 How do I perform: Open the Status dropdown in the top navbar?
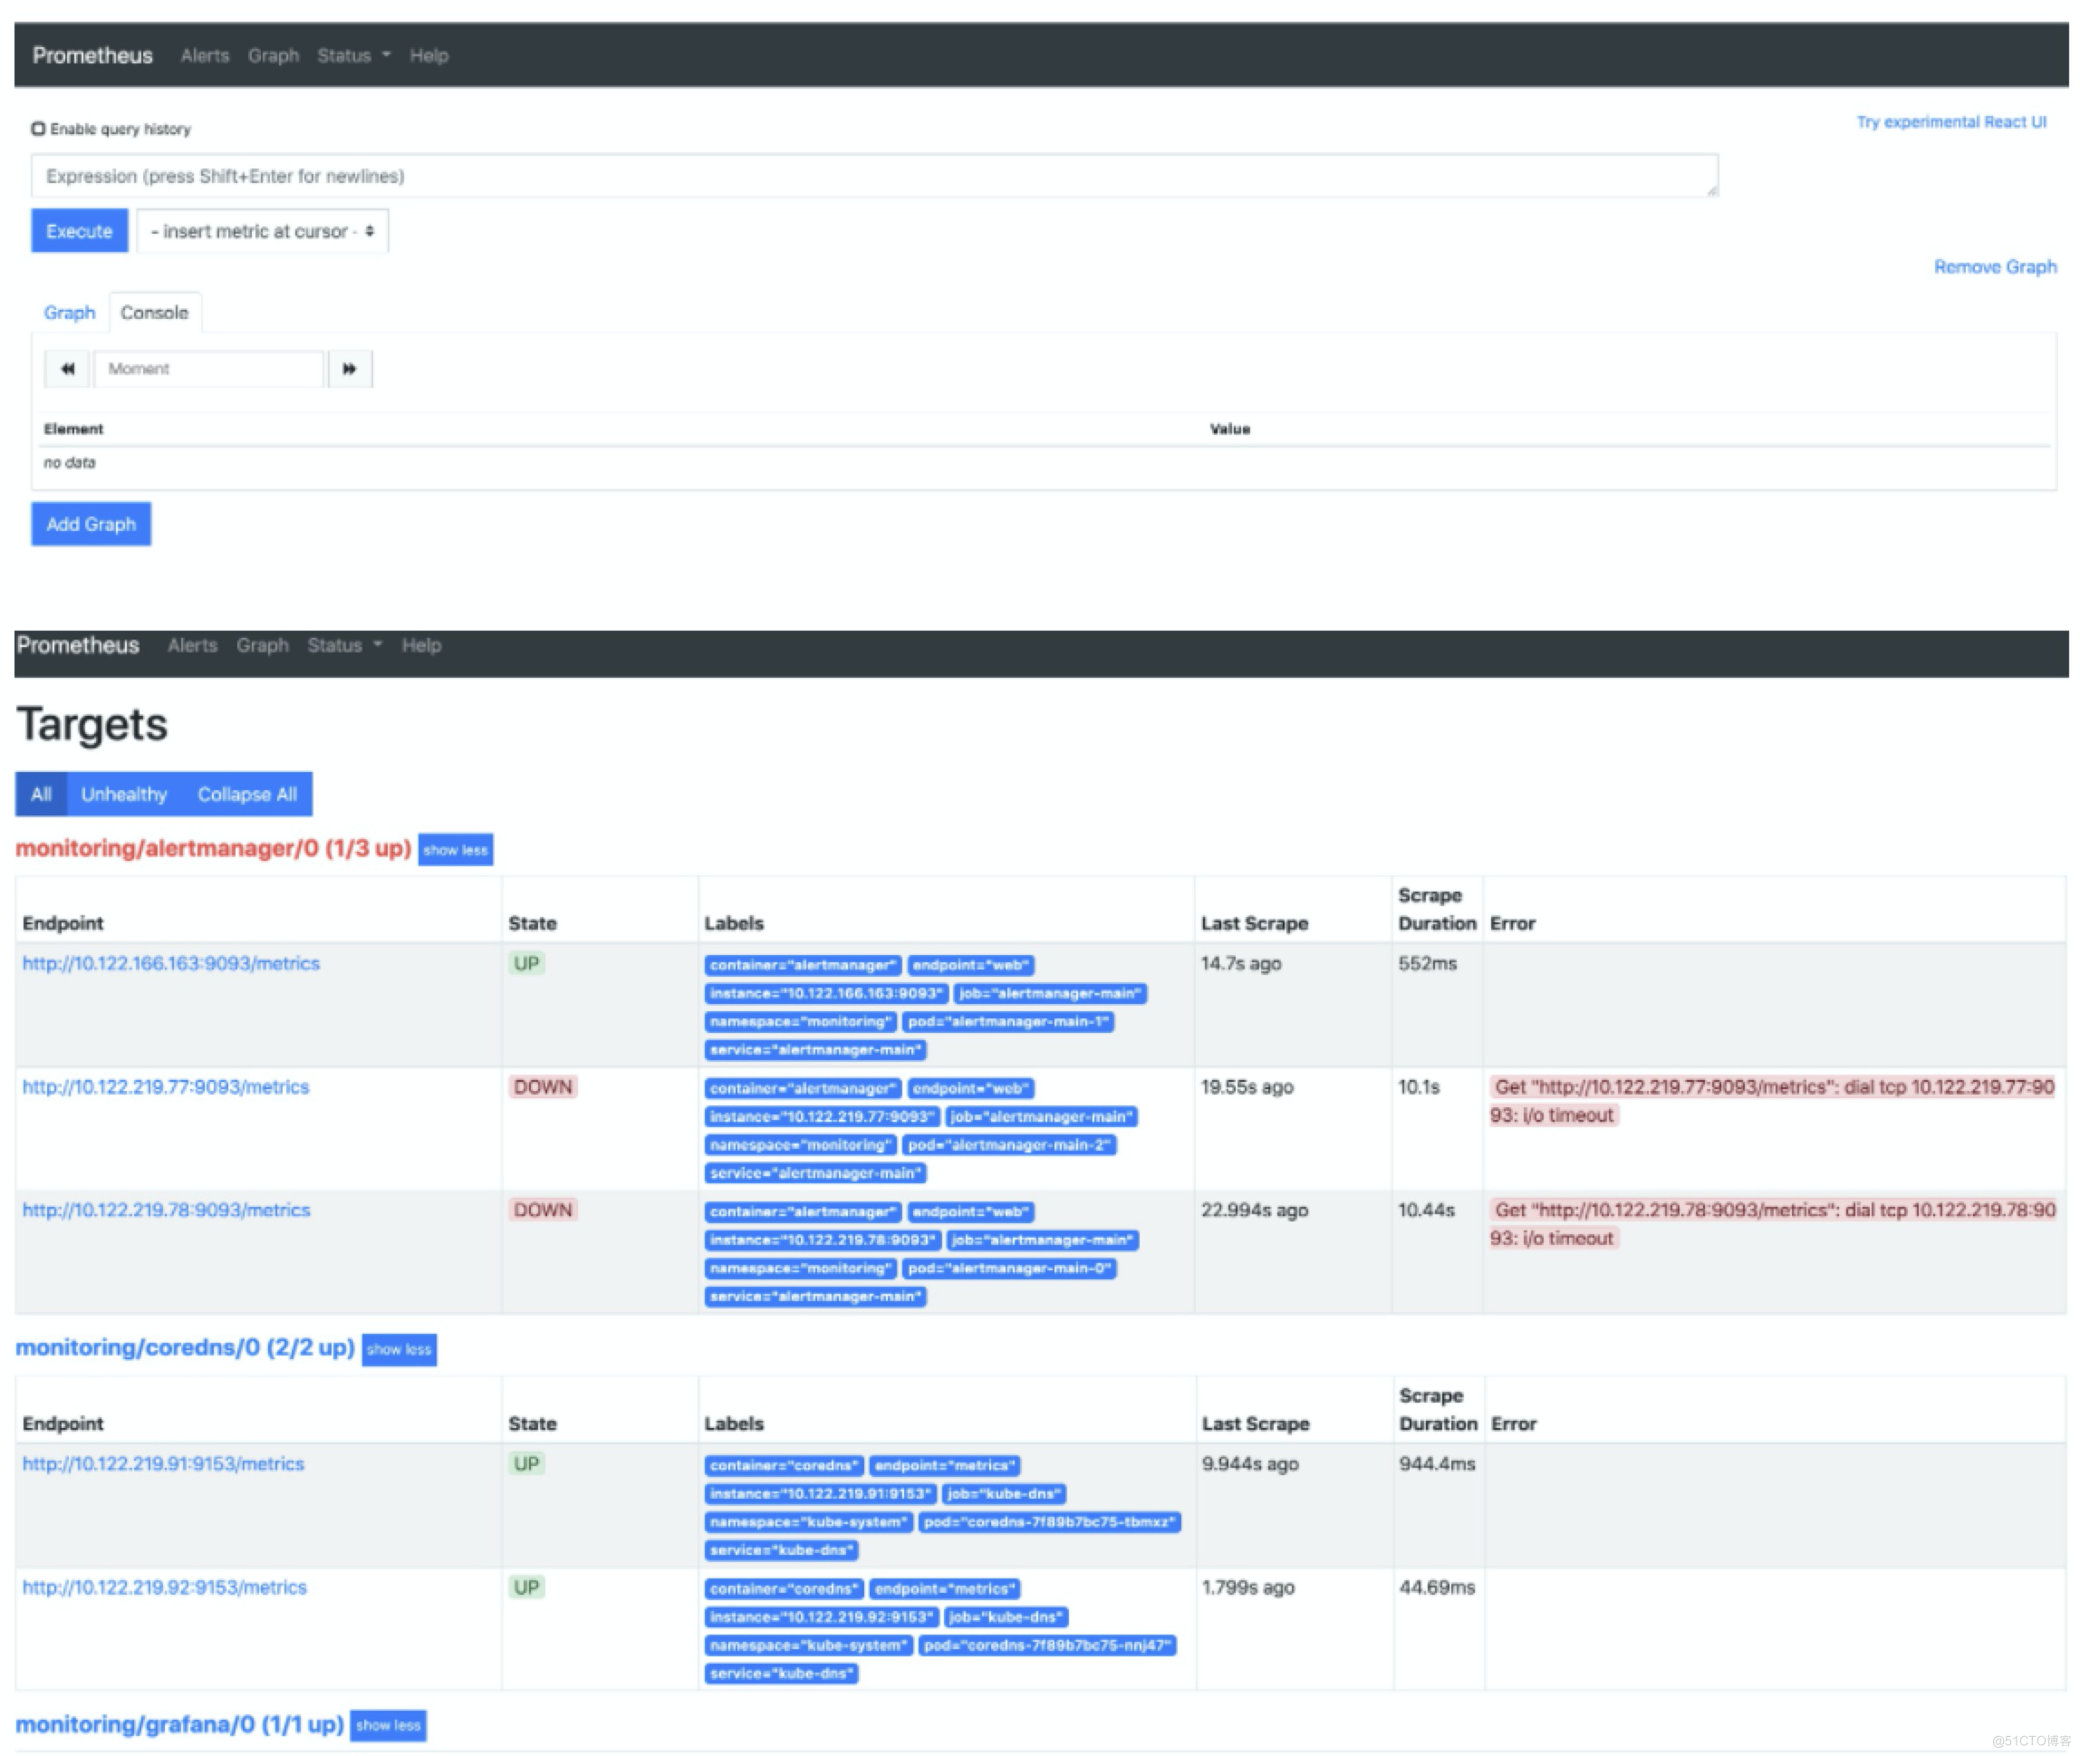353,56
